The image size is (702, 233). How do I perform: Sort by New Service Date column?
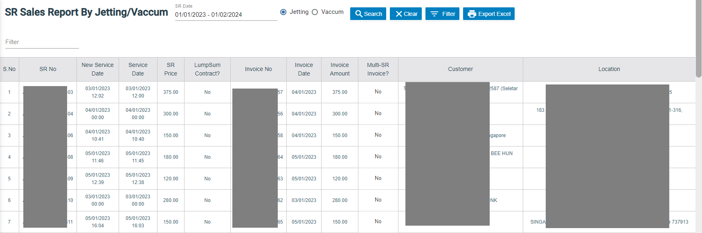[97, 69]
